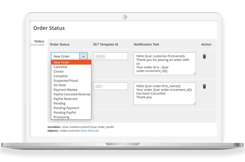This screenshot has height=162, width=245.
Task: Edit the 'Thank you for placing' notification text
Action: coord(165,64)
